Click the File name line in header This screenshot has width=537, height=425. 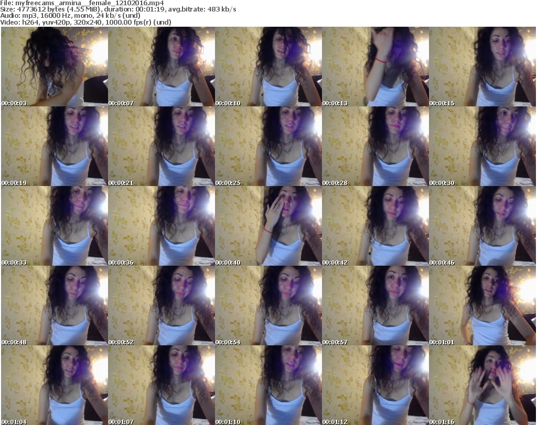coord(82,3)
